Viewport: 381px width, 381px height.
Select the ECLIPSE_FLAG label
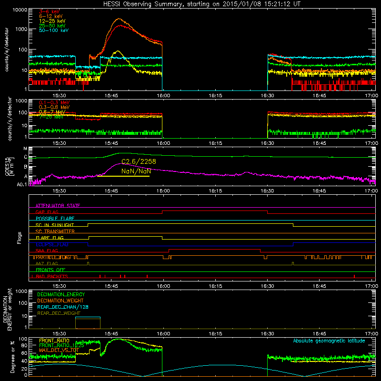click(x=52, y=244)
